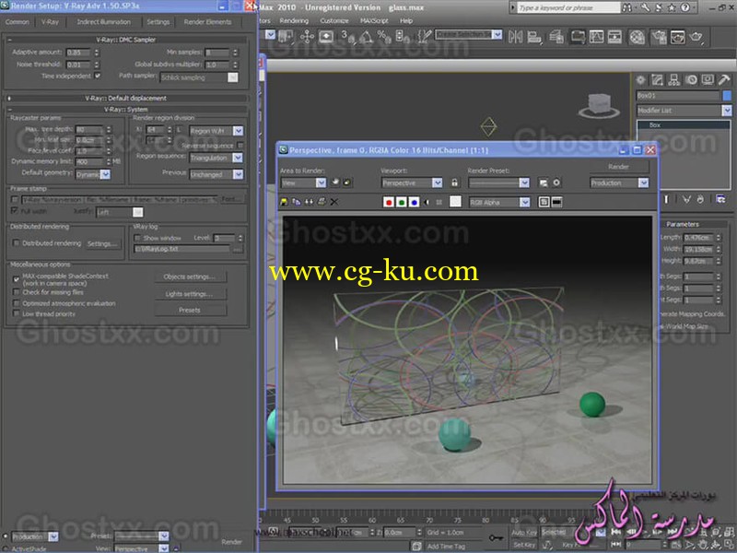737x553 pixels.
Task: Toggle alpha channel display
Action: (x=427, y=202)
